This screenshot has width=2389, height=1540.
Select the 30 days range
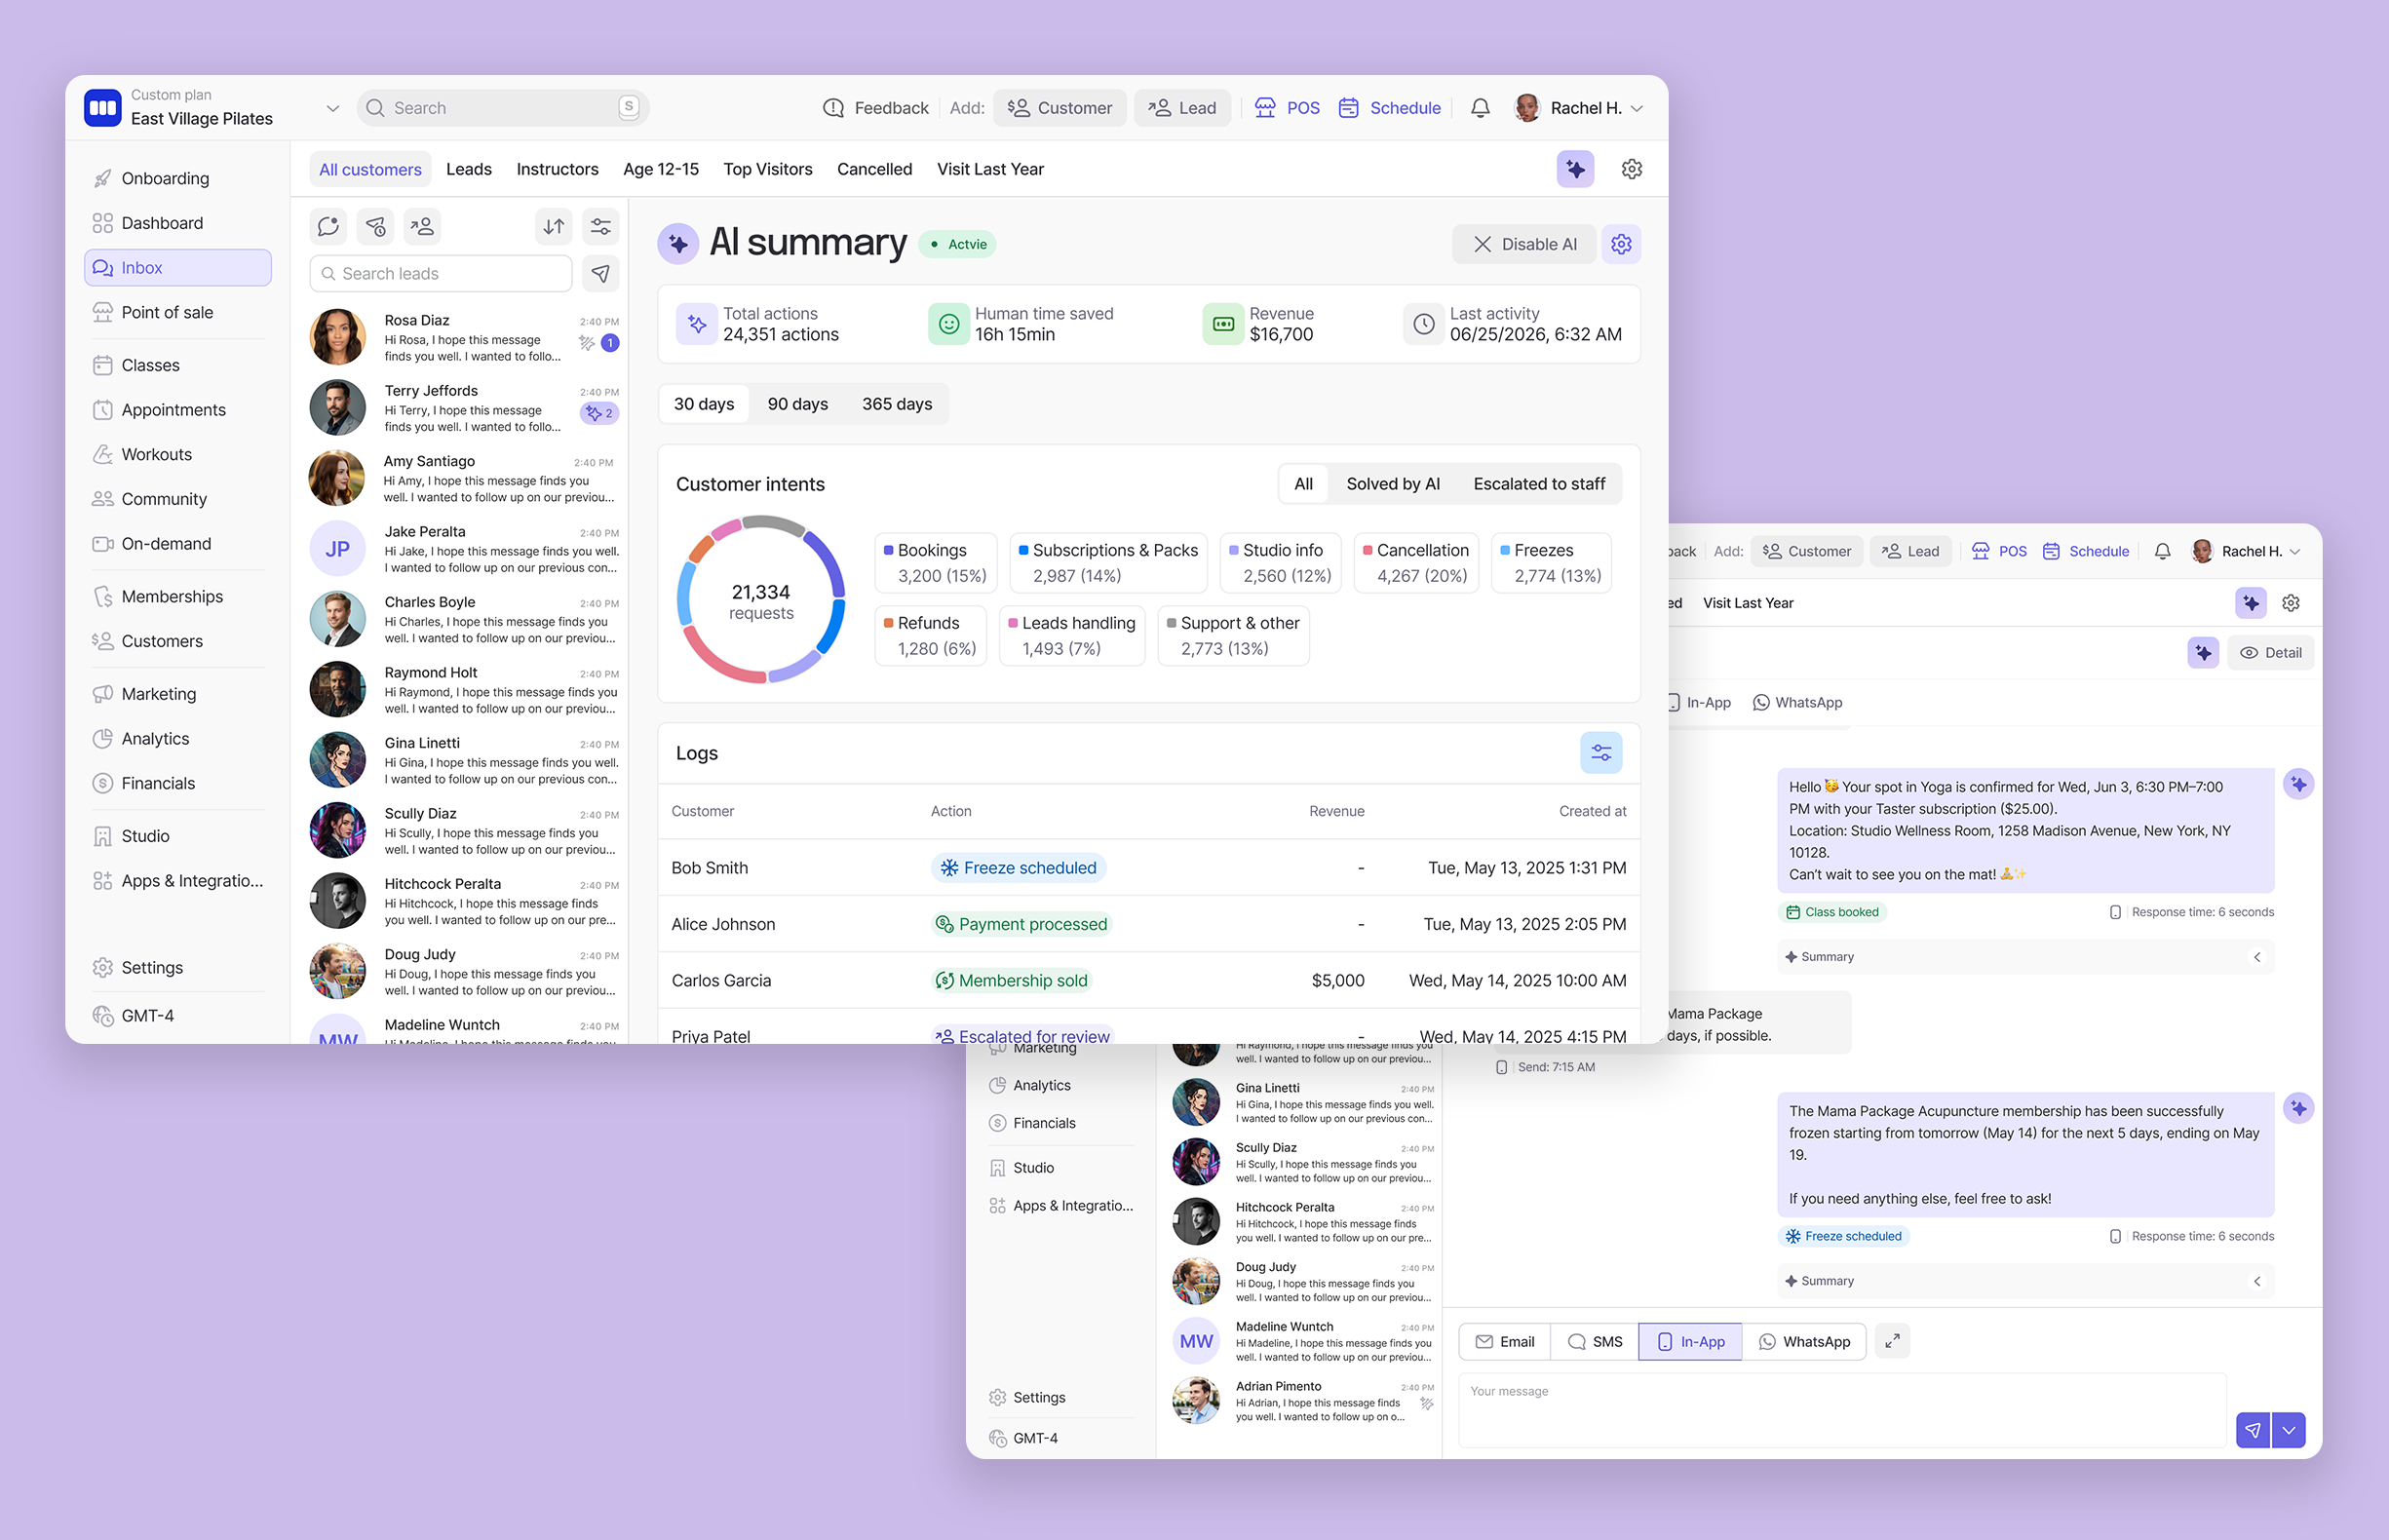(704, 404)
